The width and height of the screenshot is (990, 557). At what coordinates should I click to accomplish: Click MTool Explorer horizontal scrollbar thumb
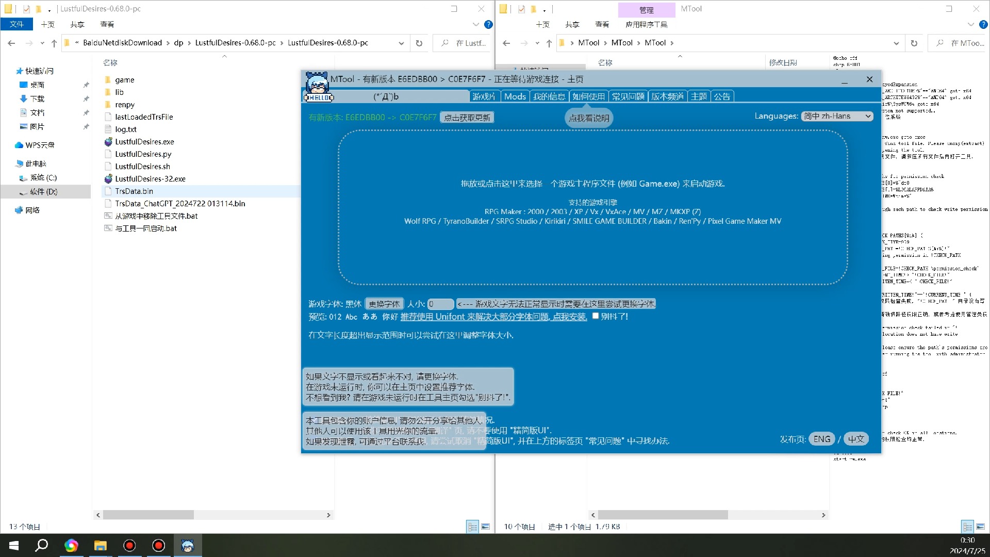point(663,515)
